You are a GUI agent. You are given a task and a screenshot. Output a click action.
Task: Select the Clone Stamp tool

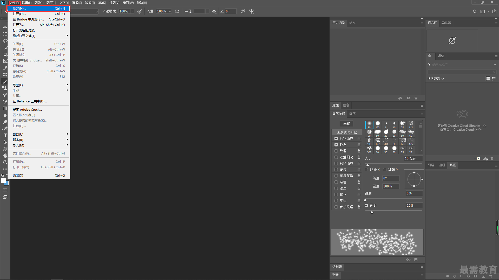pos(5,88)
